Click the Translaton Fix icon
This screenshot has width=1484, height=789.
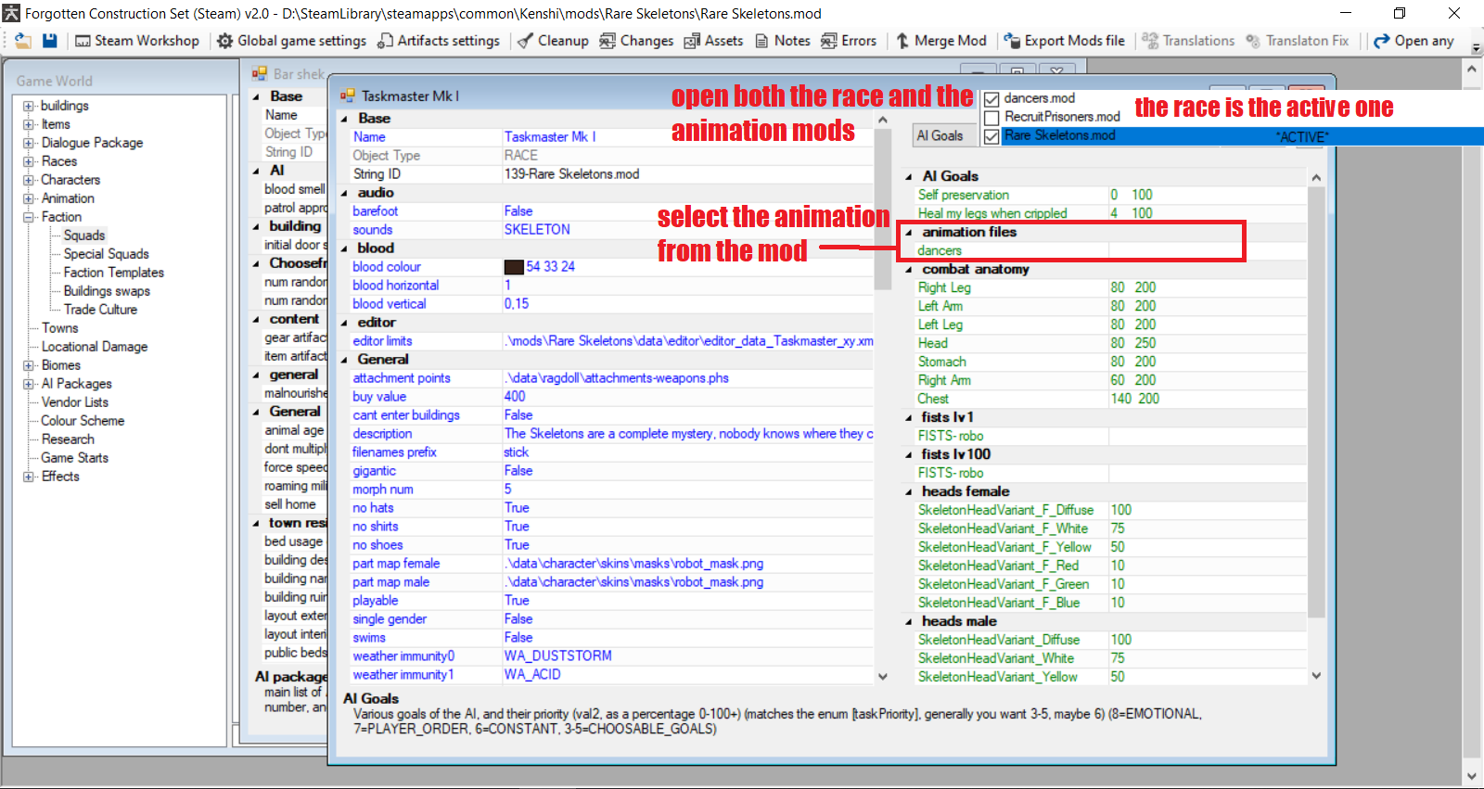pos(1253,41)
